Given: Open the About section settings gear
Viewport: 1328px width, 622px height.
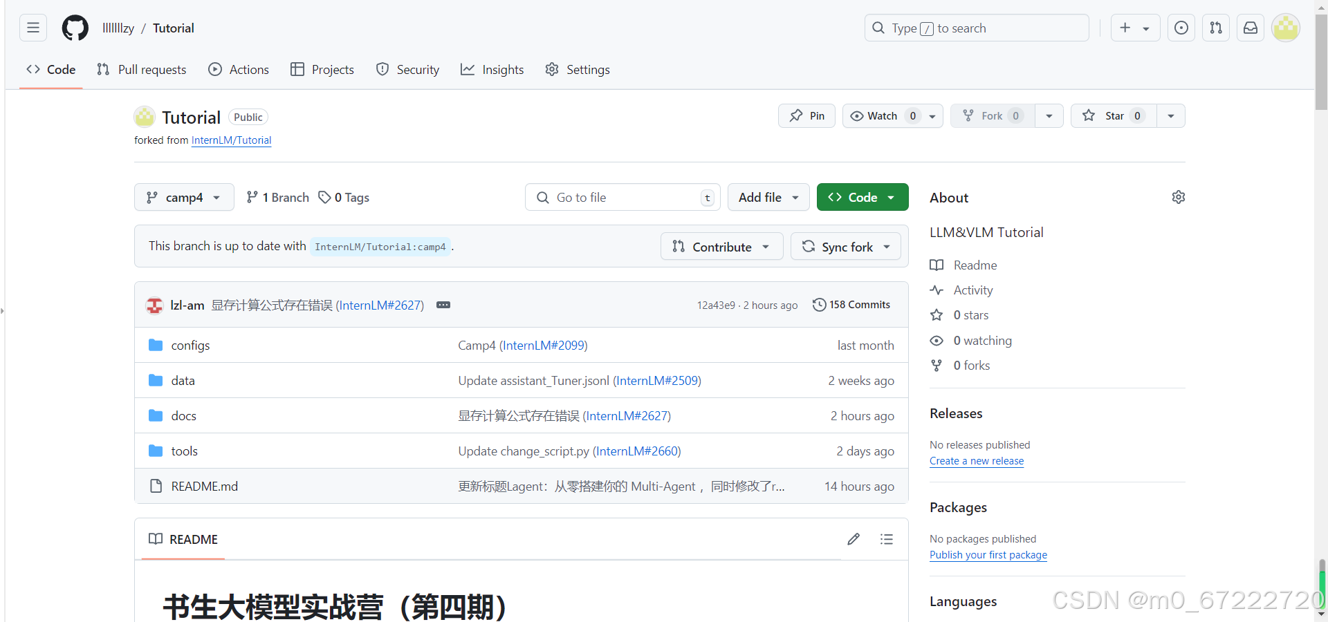Looking at the screenshot, I should tap(1179, 197).
